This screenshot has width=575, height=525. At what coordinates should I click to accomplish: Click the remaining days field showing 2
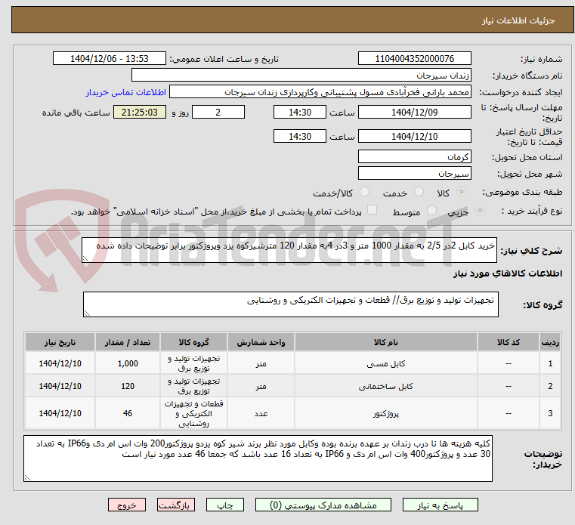[x=218, y=113]
